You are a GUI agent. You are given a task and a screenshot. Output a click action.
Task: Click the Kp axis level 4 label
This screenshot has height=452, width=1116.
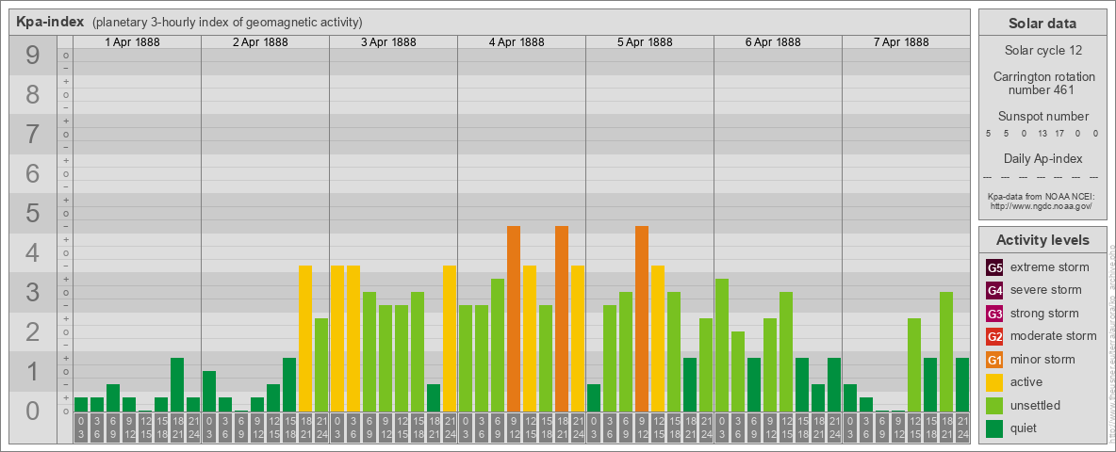tap(33, 252)
